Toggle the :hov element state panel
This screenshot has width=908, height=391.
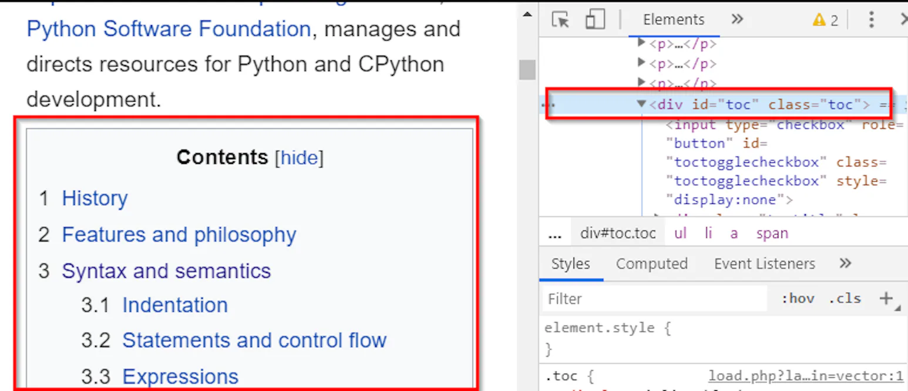click(798, 298)
